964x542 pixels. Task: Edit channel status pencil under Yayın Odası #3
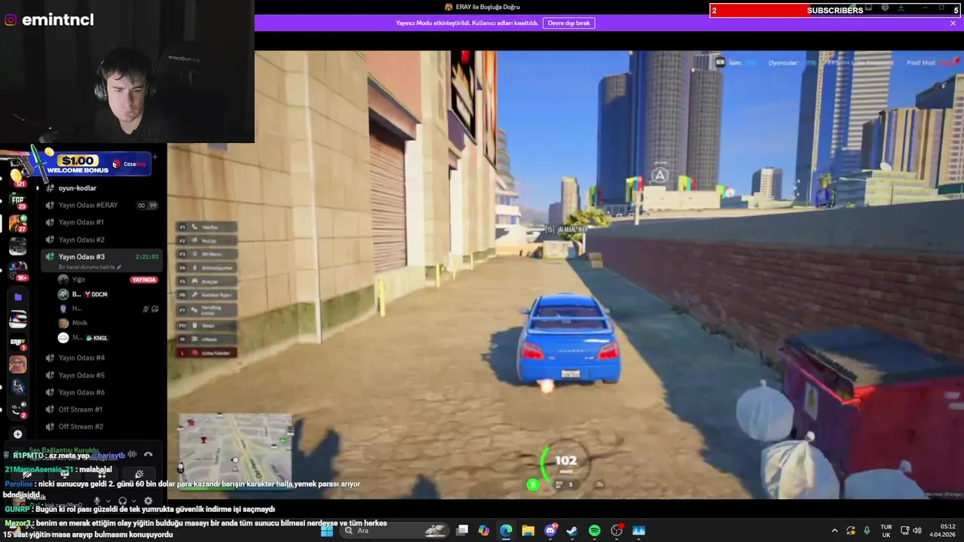point(119,267)
